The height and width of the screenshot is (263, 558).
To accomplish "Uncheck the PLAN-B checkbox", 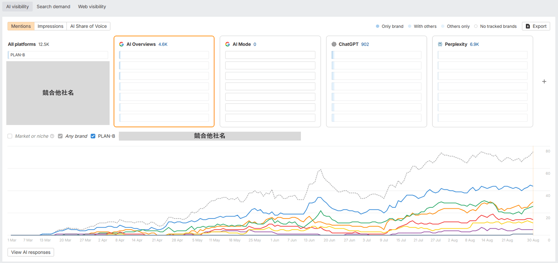I will 93,136.
